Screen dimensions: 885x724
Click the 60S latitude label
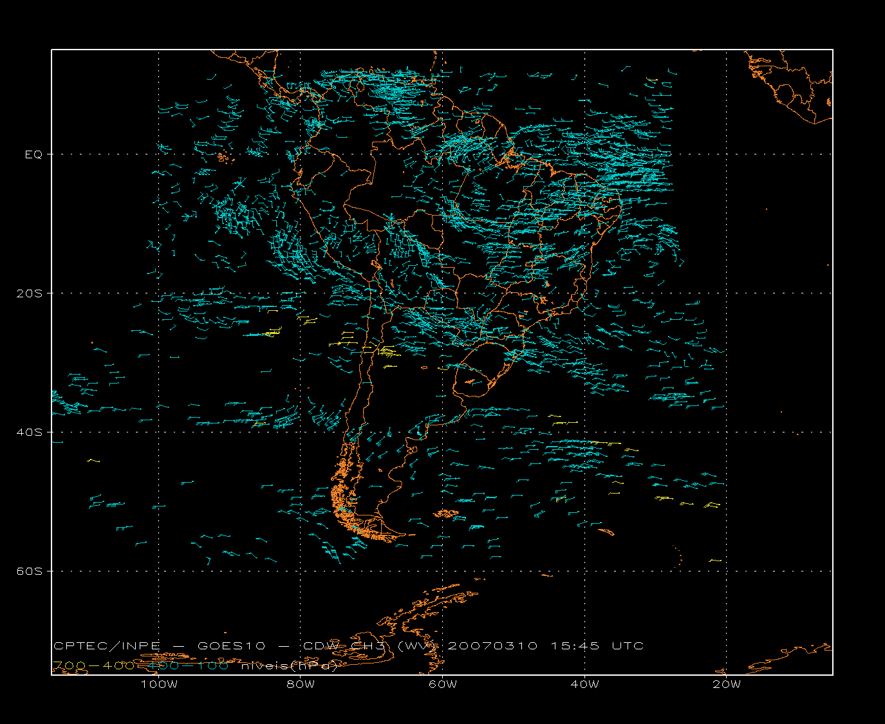(x=29, y=571)
